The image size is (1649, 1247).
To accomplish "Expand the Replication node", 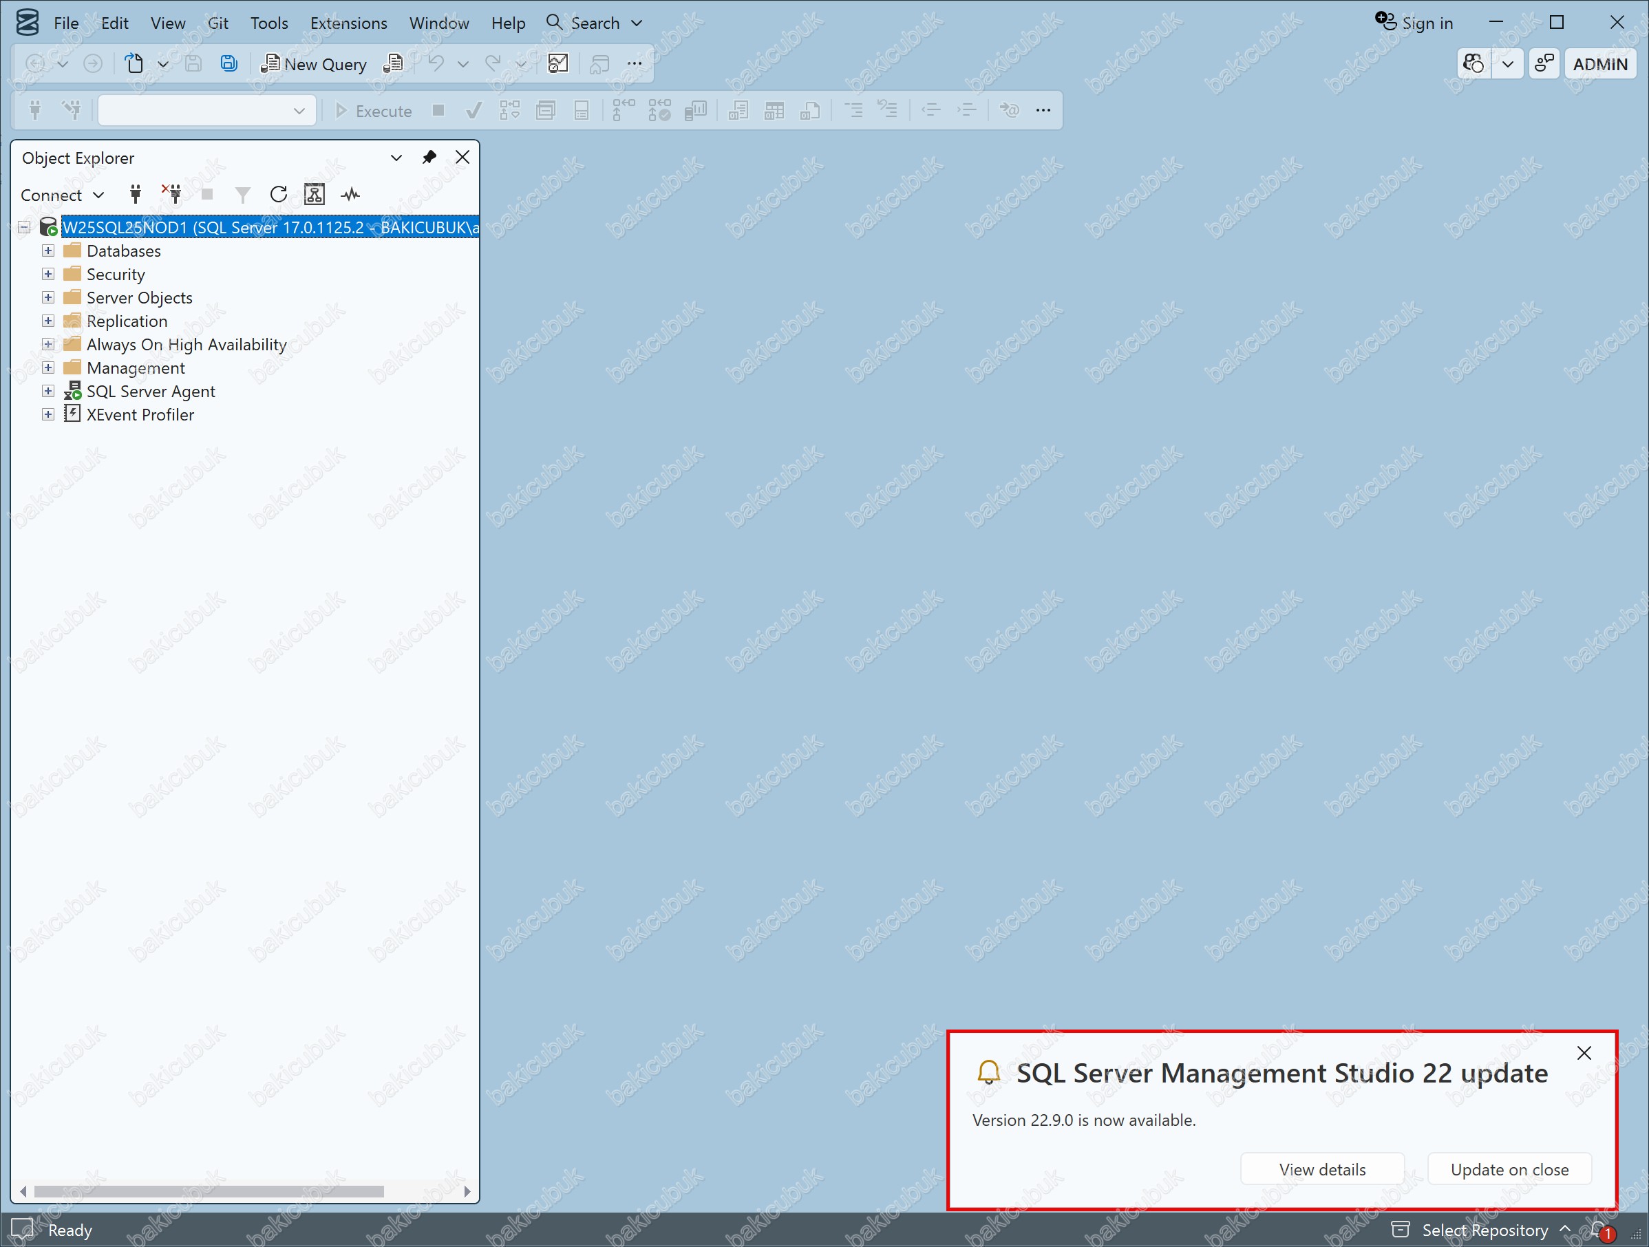I will (x=47, y=321).
